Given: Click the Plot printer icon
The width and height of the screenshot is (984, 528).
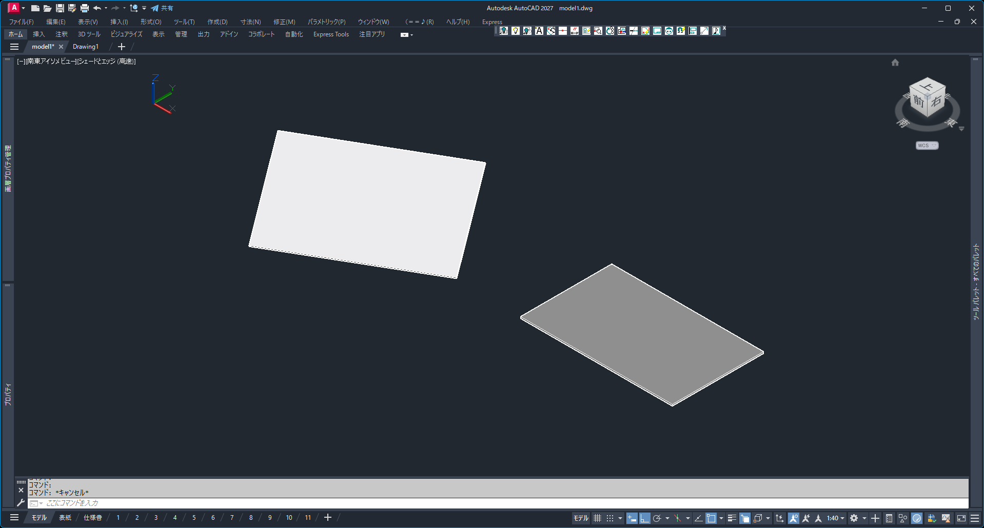Looking at the screenshot, I should (x=85, y=8).
